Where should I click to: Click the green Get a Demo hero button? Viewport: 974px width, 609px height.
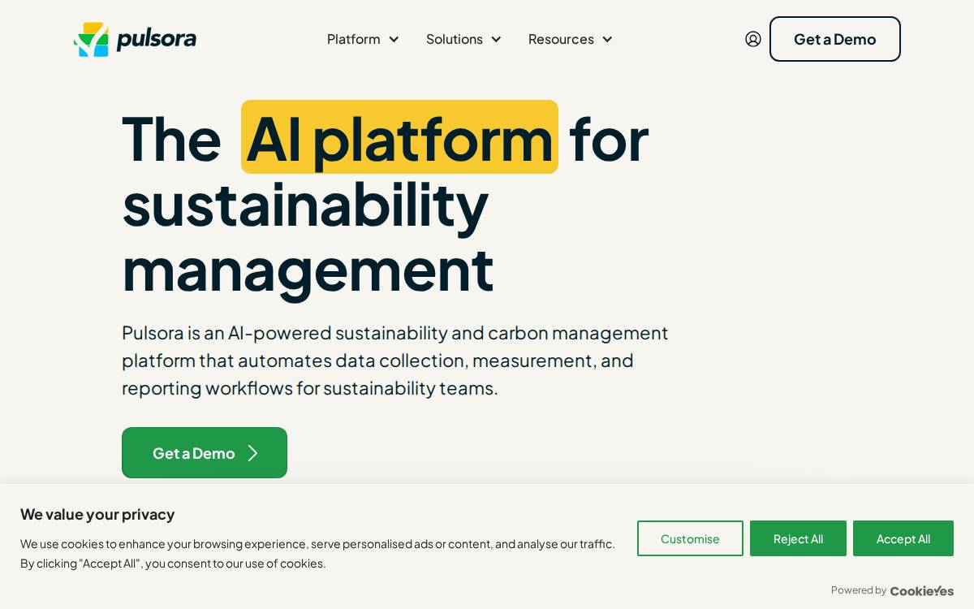pyautogui.click(x=205, y=453)
